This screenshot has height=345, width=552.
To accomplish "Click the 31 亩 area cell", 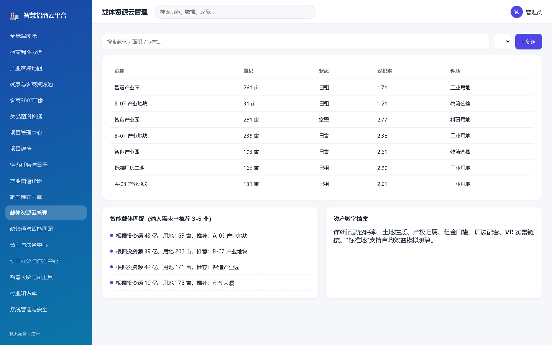I will click(250, 103).
